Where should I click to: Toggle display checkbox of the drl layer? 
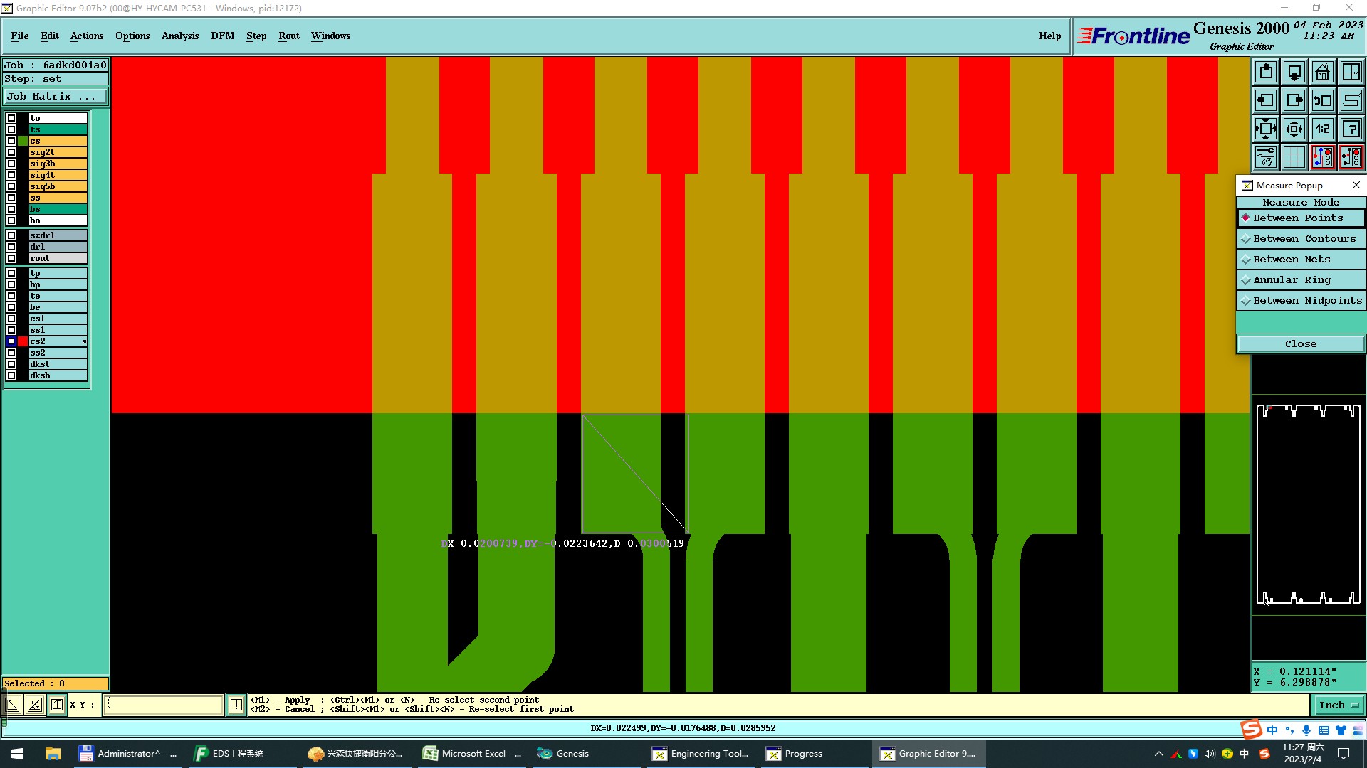click(x=11, y=247)
